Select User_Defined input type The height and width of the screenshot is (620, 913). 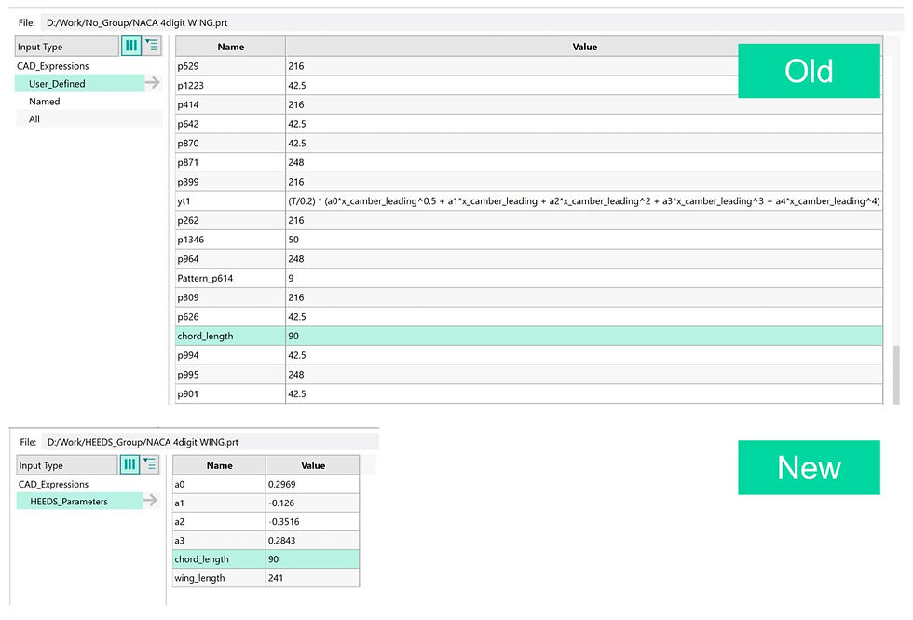click(x=80, y=83)
